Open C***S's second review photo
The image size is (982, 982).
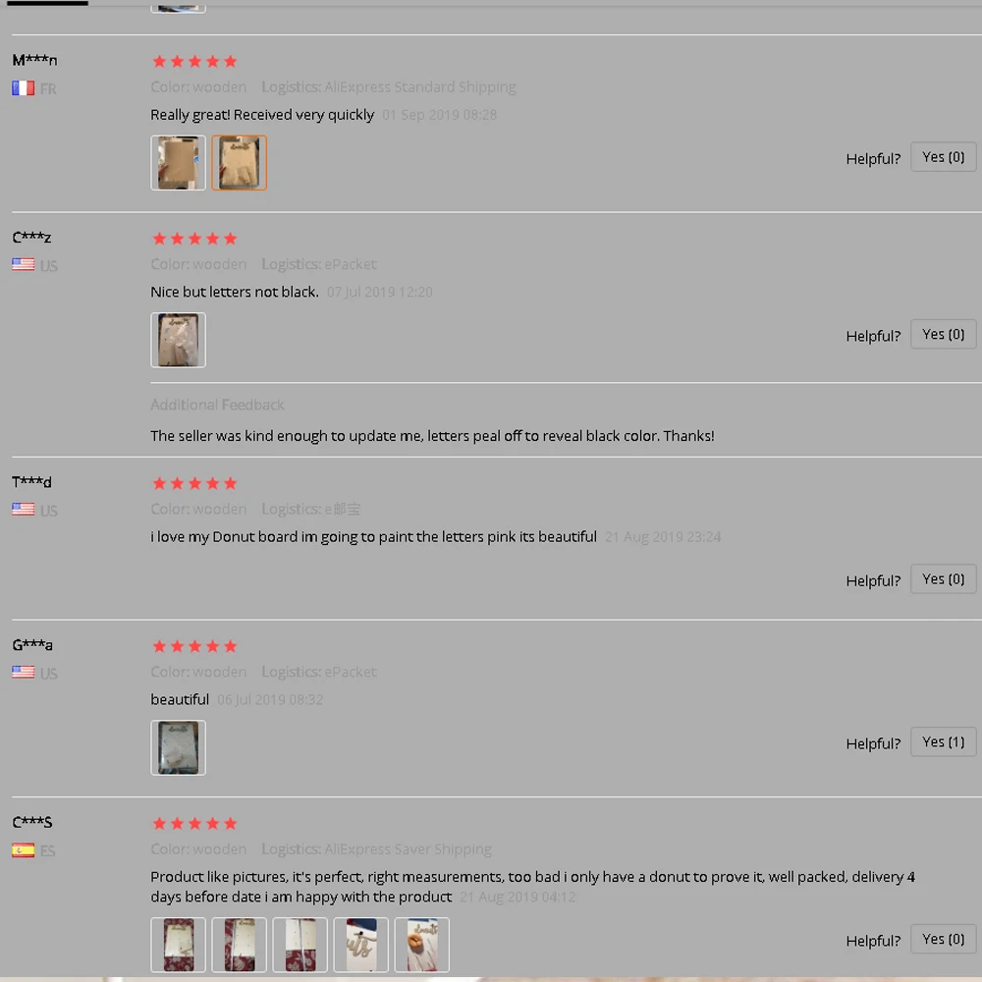(240, 945)
